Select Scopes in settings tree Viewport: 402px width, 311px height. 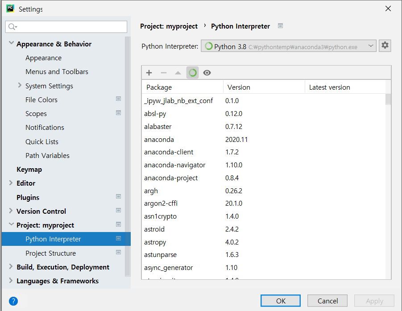pyautogui.click(x=36, y=114)
